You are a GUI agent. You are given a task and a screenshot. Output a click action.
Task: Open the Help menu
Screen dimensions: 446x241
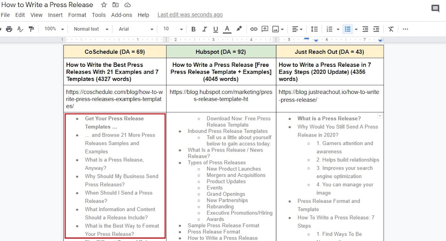pos(143,15)
